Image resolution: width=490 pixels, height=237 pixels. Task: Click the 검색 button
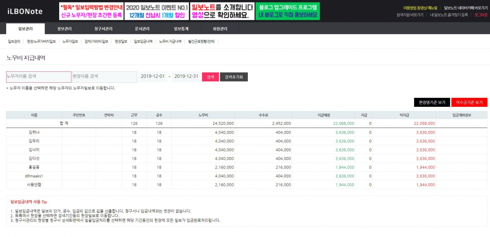point(211,76)
